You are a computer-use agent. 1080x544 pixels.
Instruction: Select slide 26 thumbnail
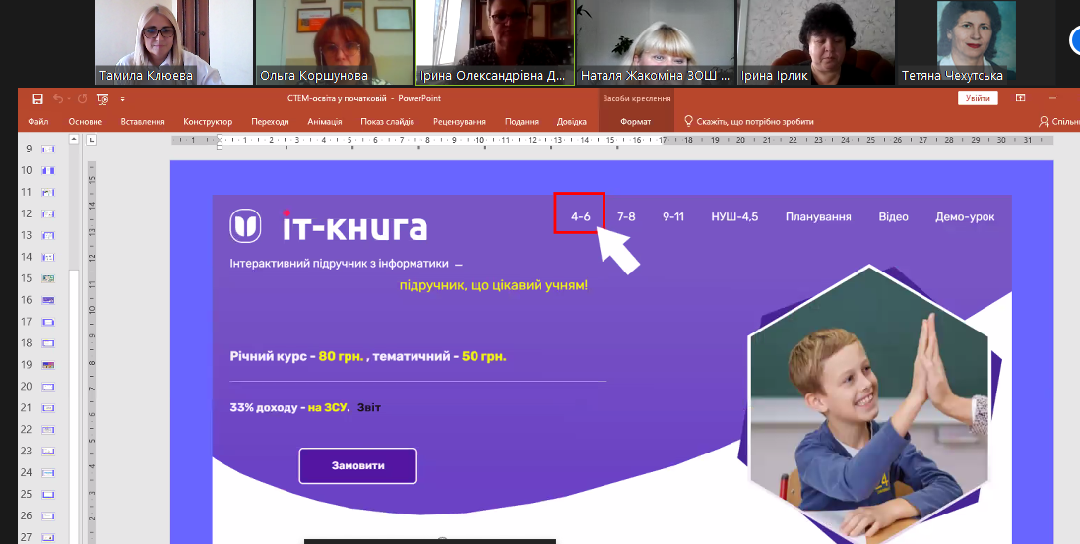[x=48, y=515]
